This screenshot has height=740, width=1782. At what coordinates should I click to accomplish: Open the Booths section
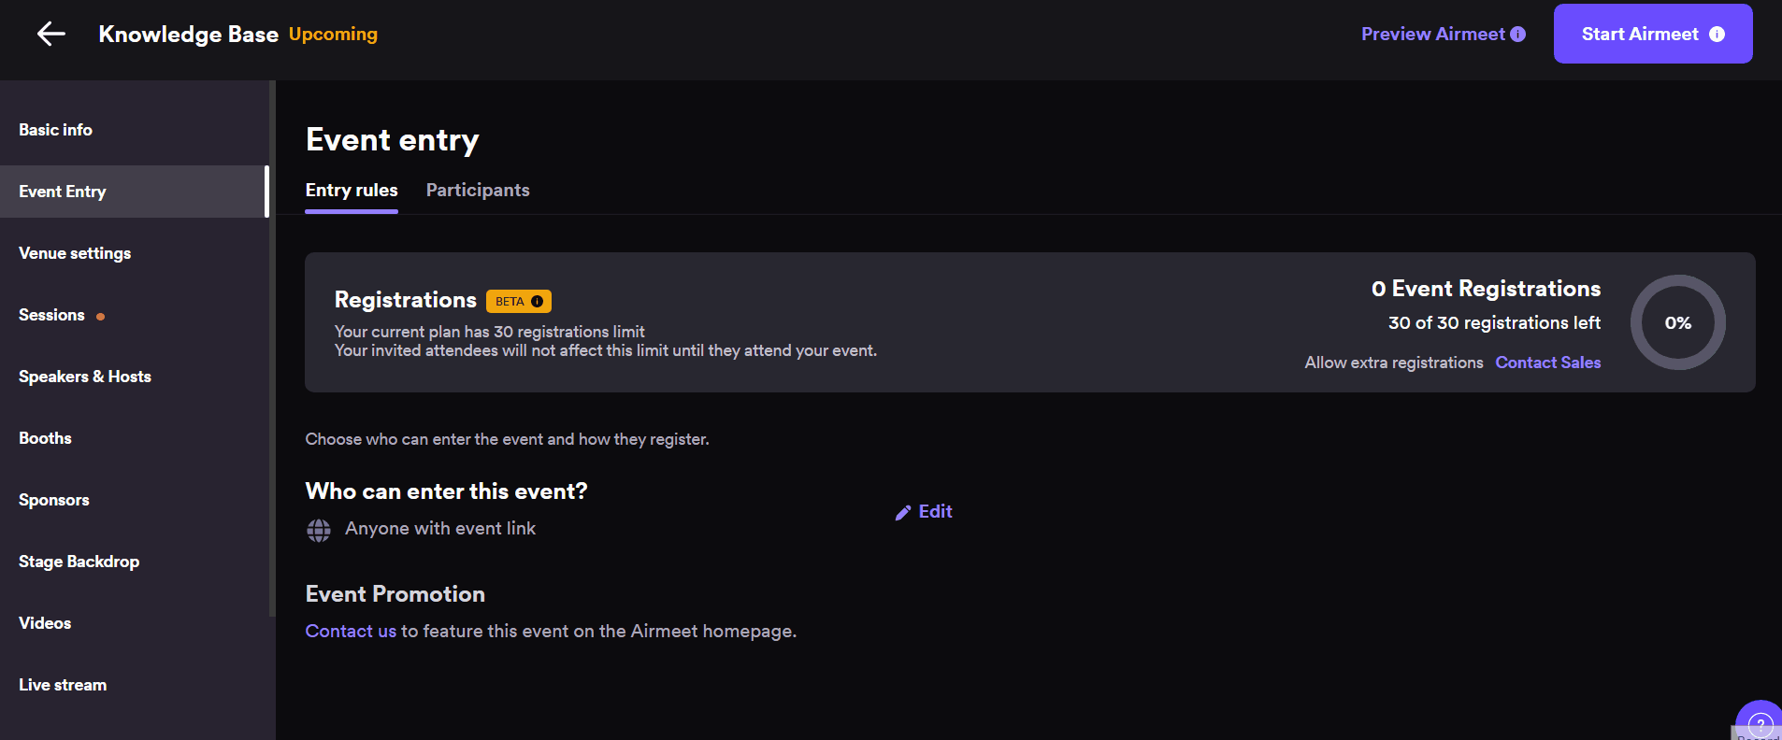(45, 438)
